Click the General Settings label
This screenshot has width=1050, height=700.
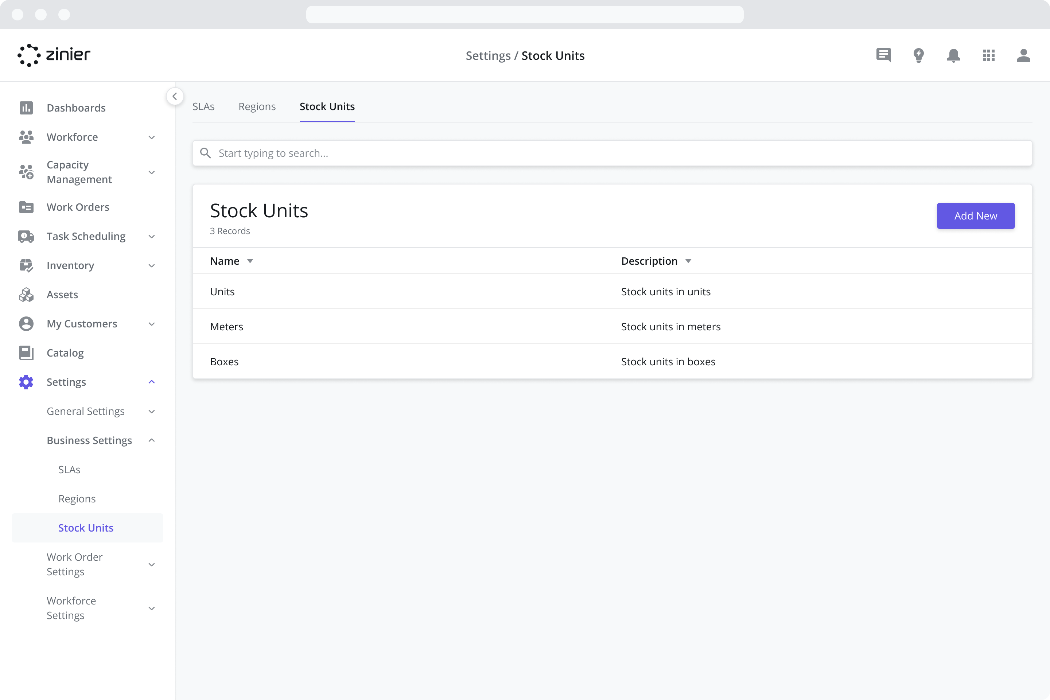(x=86, y=412)
